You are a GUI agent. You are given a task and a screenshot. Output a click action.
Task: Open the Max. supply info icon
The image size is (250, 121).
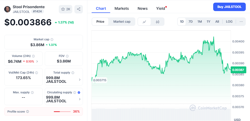[32, 93]
